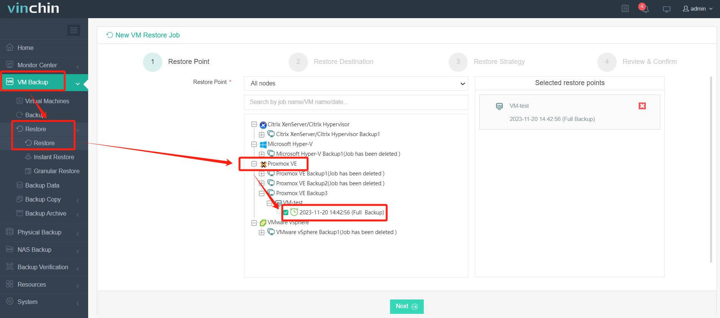Expand VMware vSphere Backup1 node

261,233
